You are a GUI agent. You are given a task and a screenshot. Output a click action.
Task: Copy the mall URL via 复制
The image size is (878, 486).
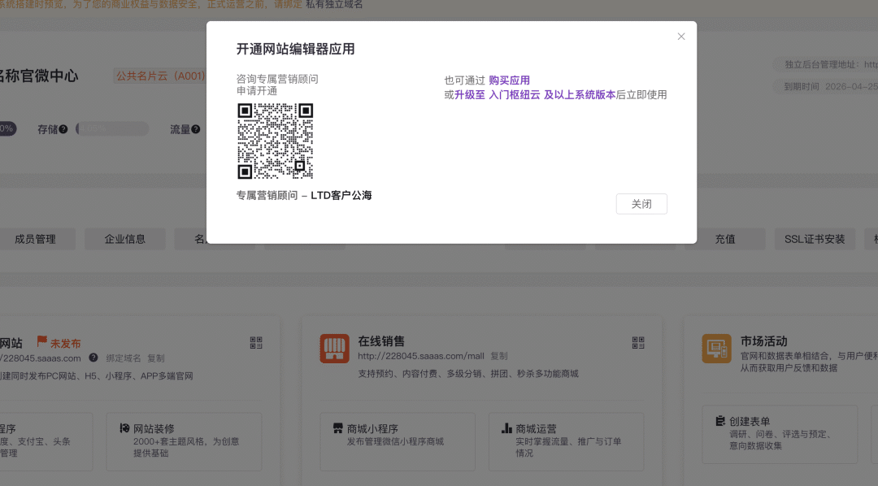(x=498, y=356)
